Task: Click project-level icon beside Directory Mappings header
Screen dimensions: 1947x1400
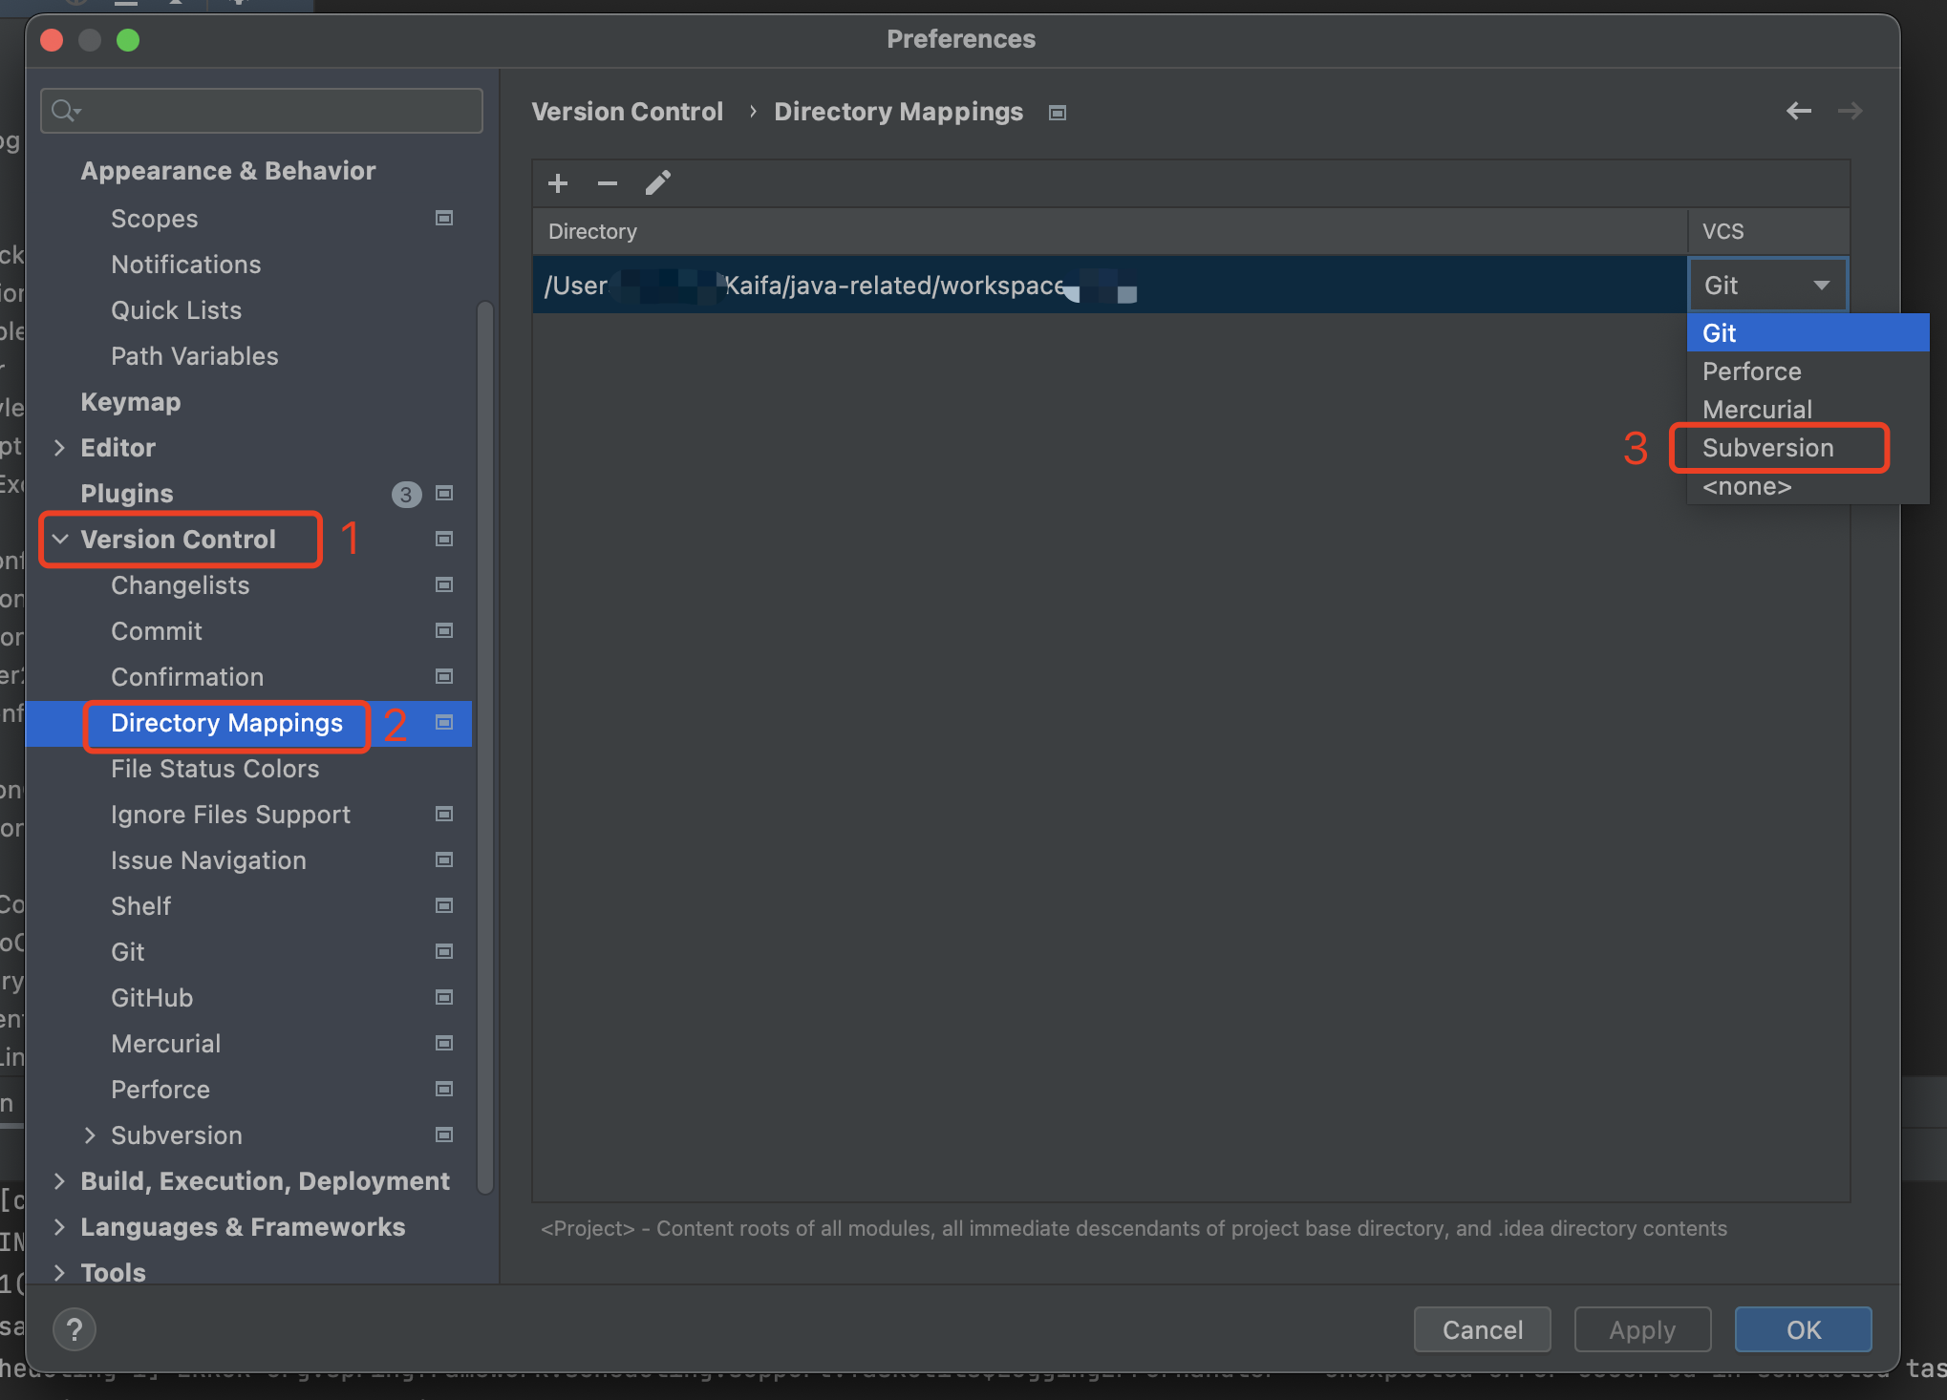Action: coord(1058,113)
